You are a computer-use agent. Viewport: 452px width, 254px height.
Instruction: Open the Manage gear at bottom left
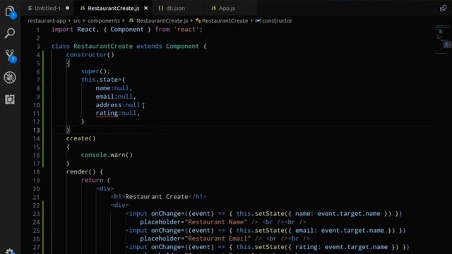10,251
